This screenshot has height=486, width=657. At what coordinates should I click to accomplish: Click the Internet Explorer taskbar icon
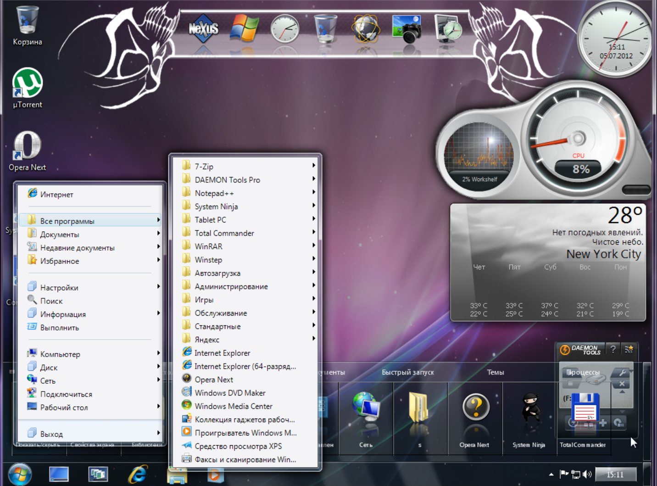click(x=138, y=474)
